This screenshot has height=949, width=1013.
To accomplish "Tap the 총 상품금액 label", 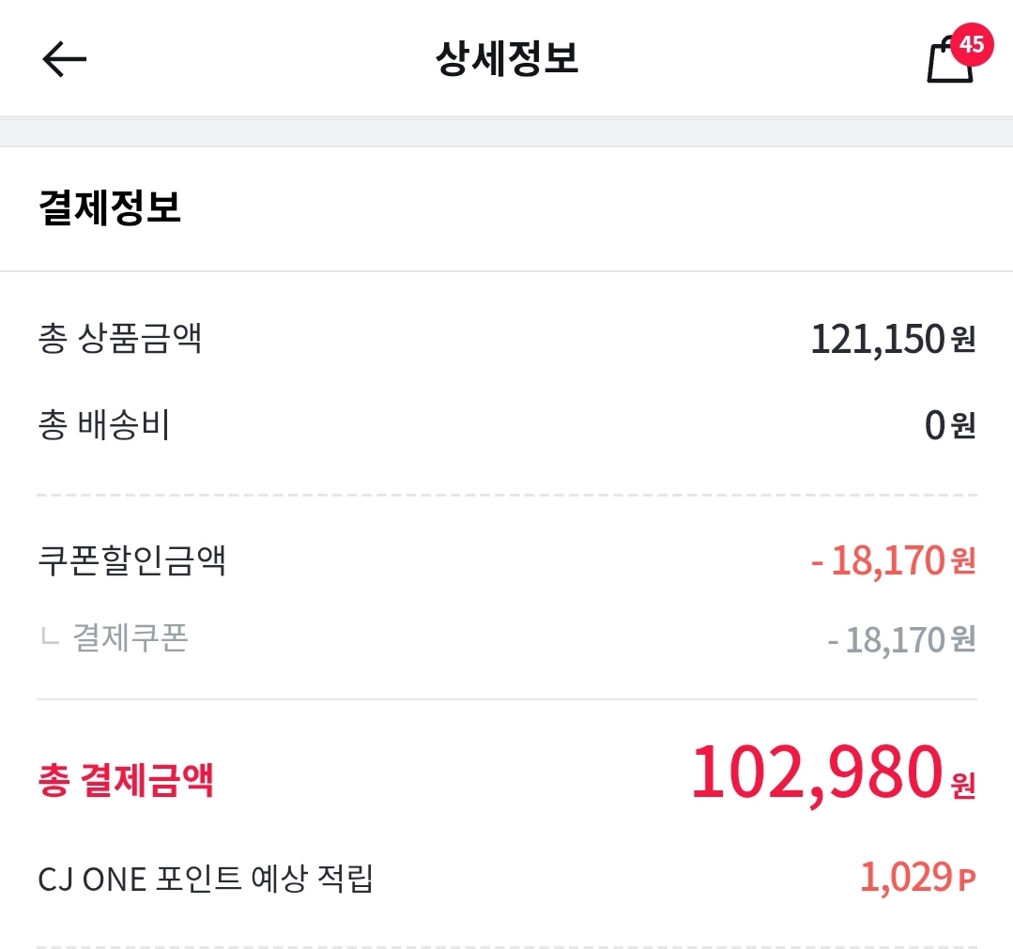I will (x=120, y=338).
